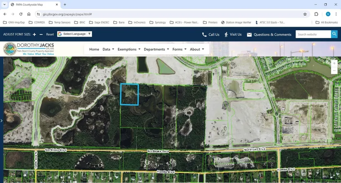Zoom out on the map
This screenshot has width=341, height=183.
(334, 71)
